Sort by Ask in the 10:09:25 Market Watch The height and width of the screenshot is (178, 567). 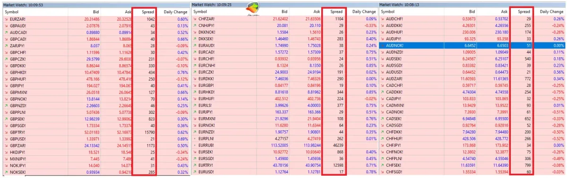pos(317,11)
